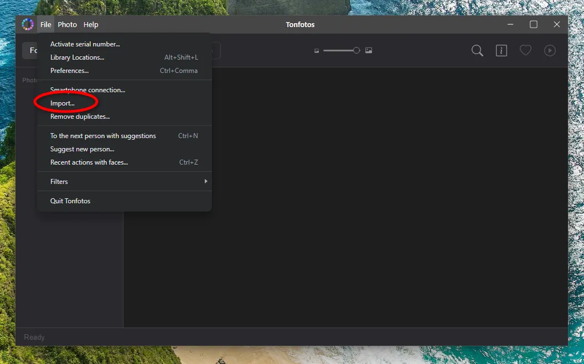
Task: Click the small thumbnail size icon
Action: tap(317, 51)
